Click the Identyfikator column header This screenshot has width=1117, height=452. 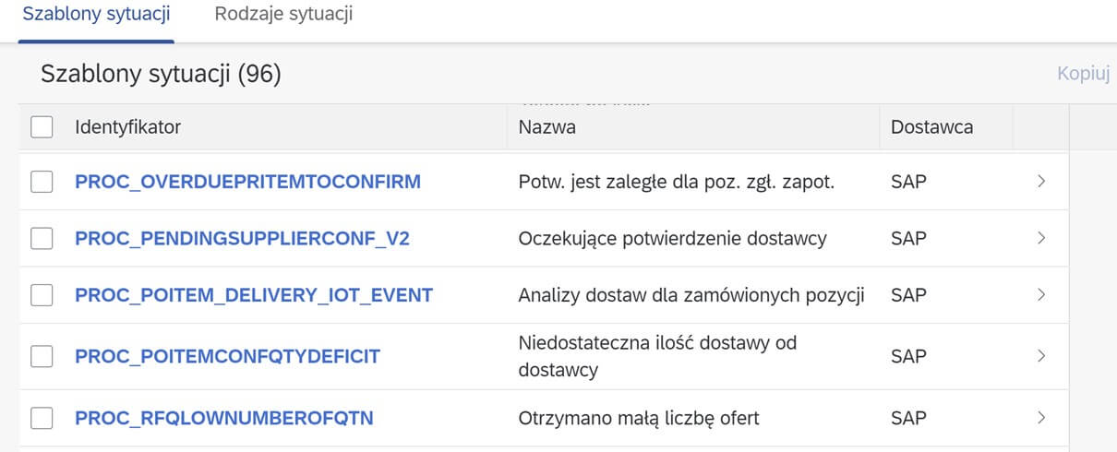[x=127, y=127]
